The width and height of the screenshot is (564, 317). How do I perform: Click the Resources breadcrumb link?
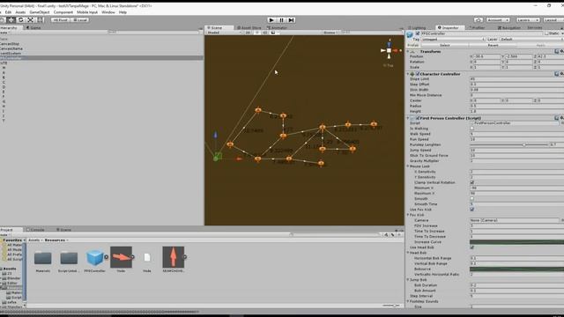(55, 240)
